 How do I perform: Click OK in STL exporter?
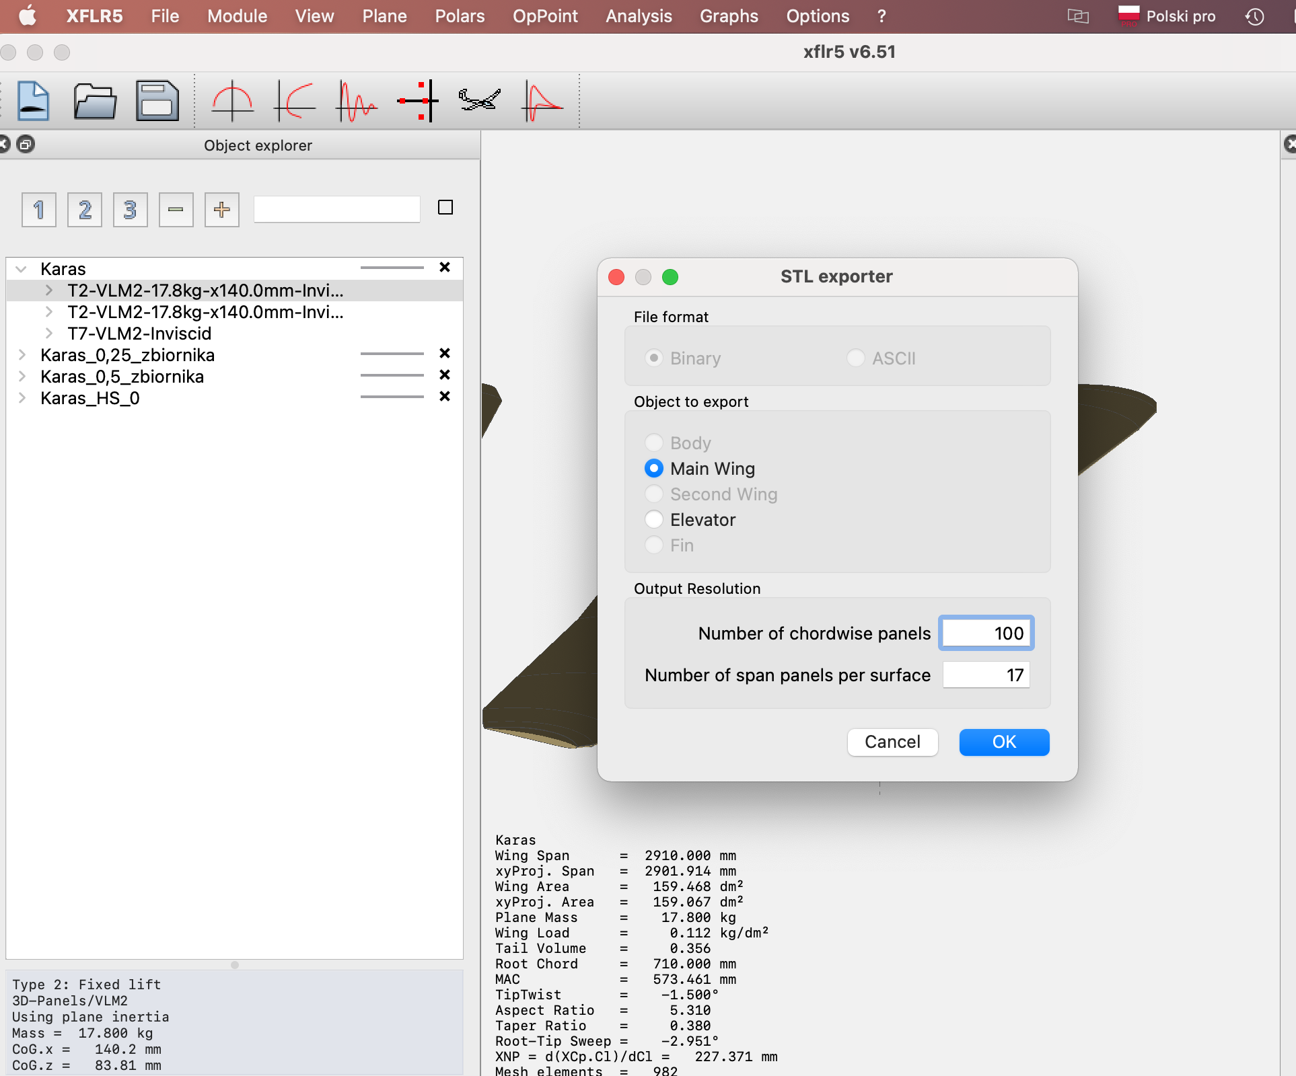(1003, 742)
